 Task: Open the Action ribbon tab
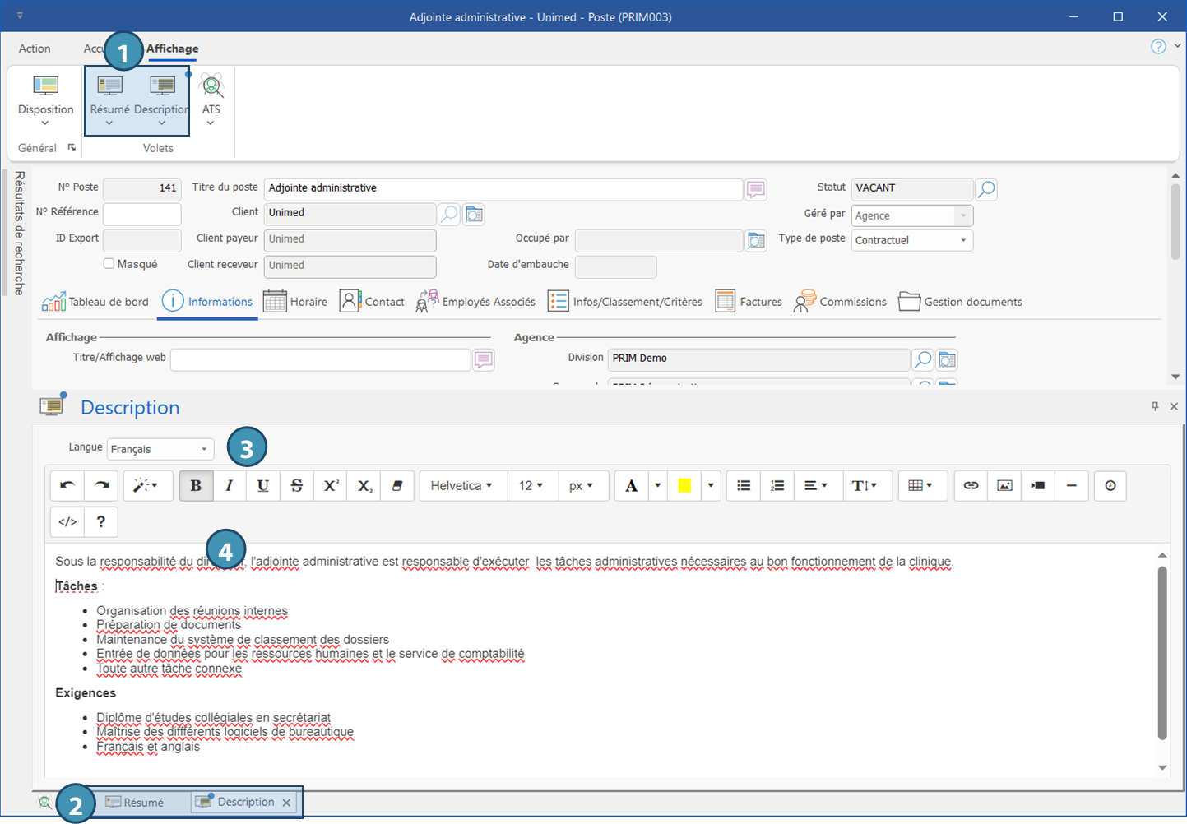point(35,49)
